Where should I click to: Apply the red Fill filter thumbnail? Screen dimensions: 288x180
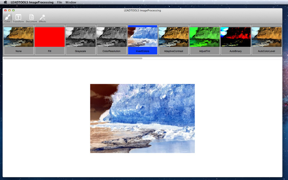coord(50,37)
